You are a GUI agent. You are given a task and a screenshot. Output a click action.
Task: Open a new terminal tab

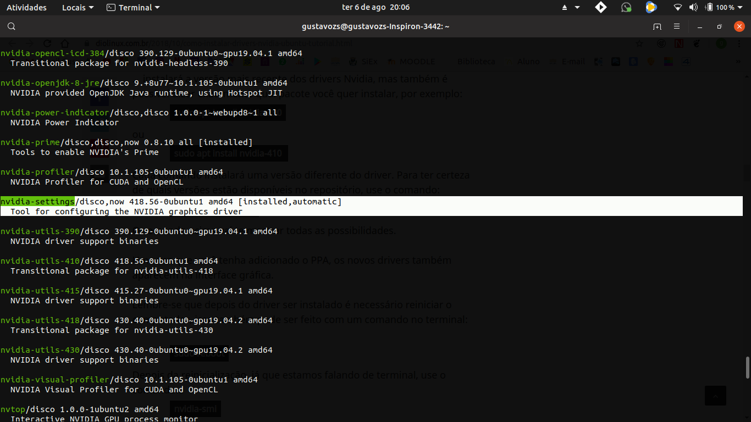[657, 26]
